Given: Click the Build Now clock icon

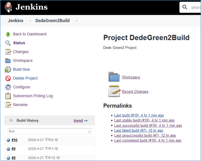Looking at the screenshot, I should point(8,70).
